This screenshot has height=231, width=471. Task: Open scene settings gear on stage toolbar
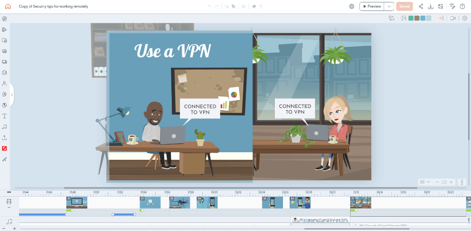[465, 18]
